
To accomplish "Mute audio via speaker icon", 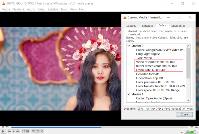I will (182, 132).
